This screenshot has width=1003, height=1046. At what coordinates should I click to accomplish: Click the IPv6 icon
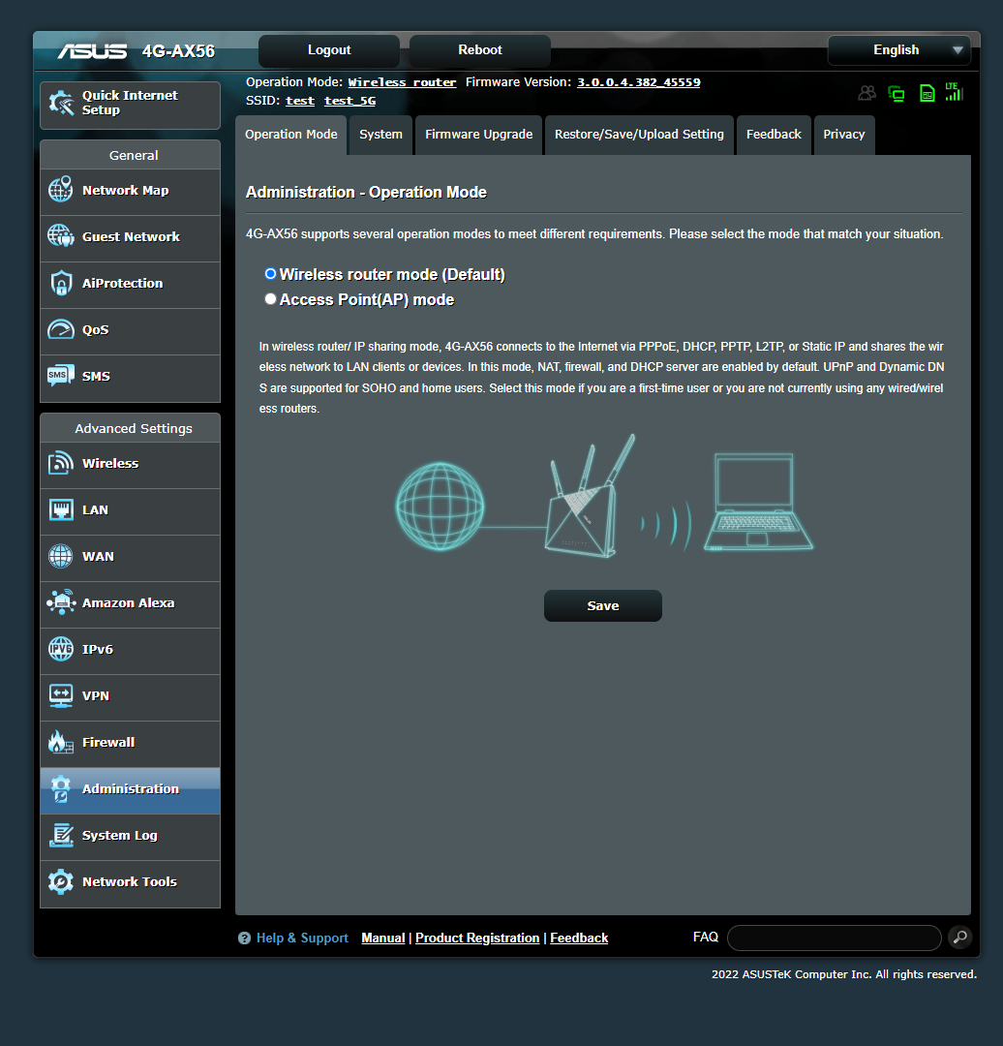(61, 649)
